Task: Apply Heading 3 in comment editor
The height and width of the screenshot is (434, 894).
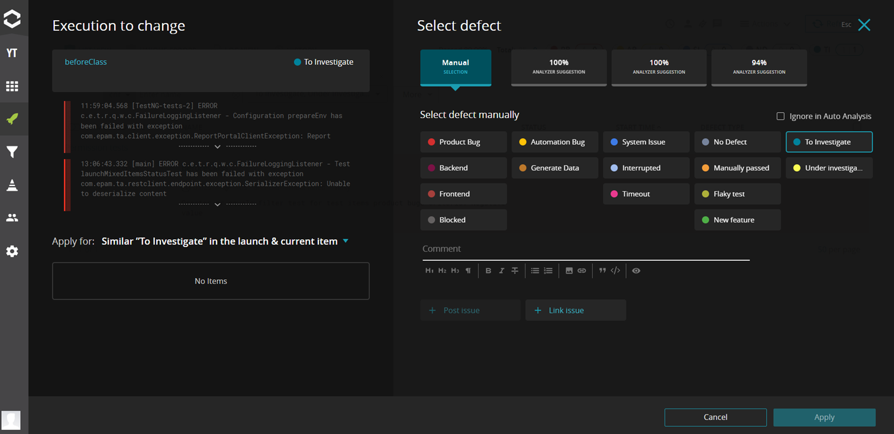Action: point(454,270)
